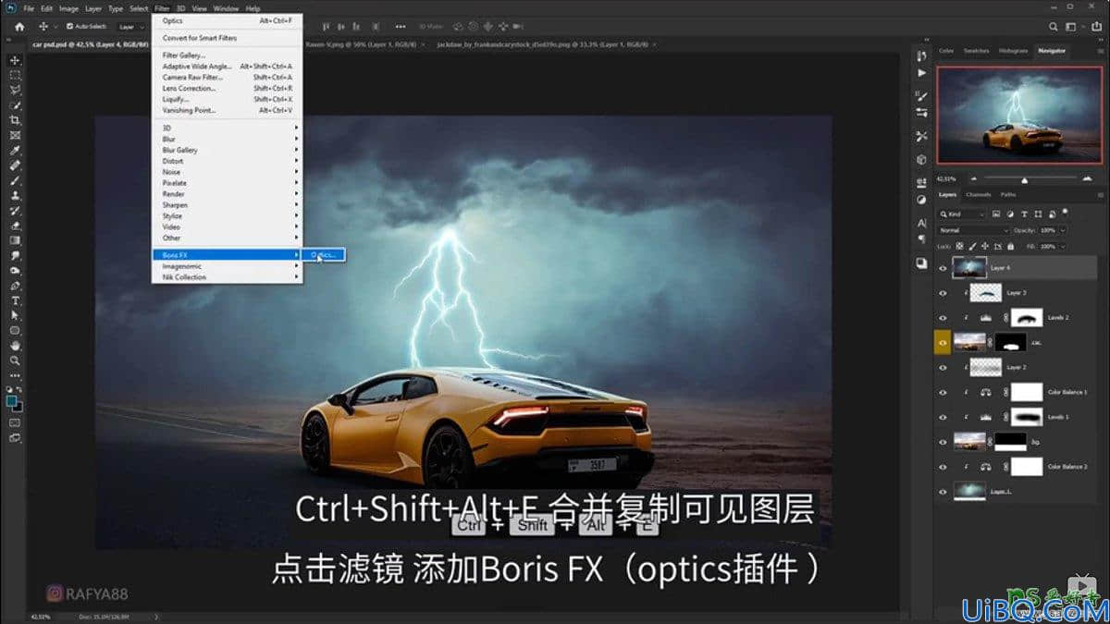This screenshot has width=1110, height=624.
Task: Switch to the Swatches tab
Action: 976,51
